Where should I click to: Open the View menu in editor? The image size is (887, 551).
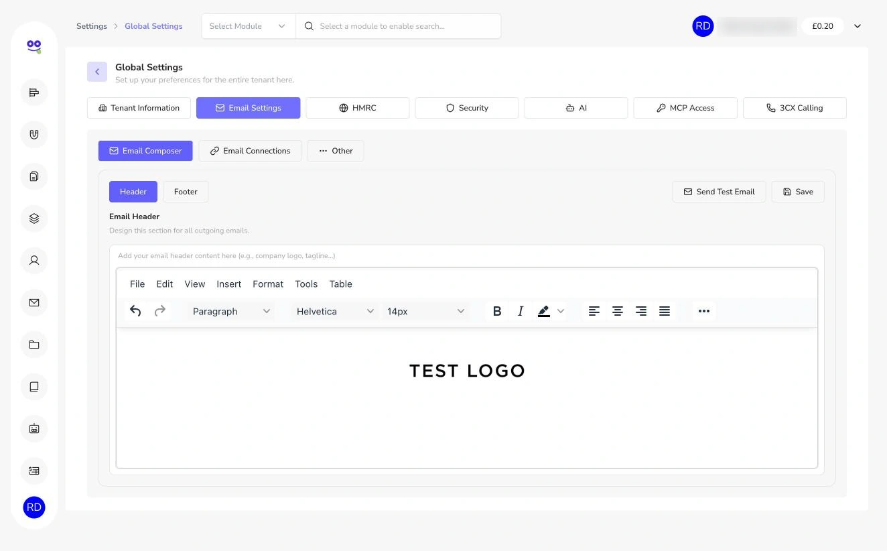pos(195,284)
